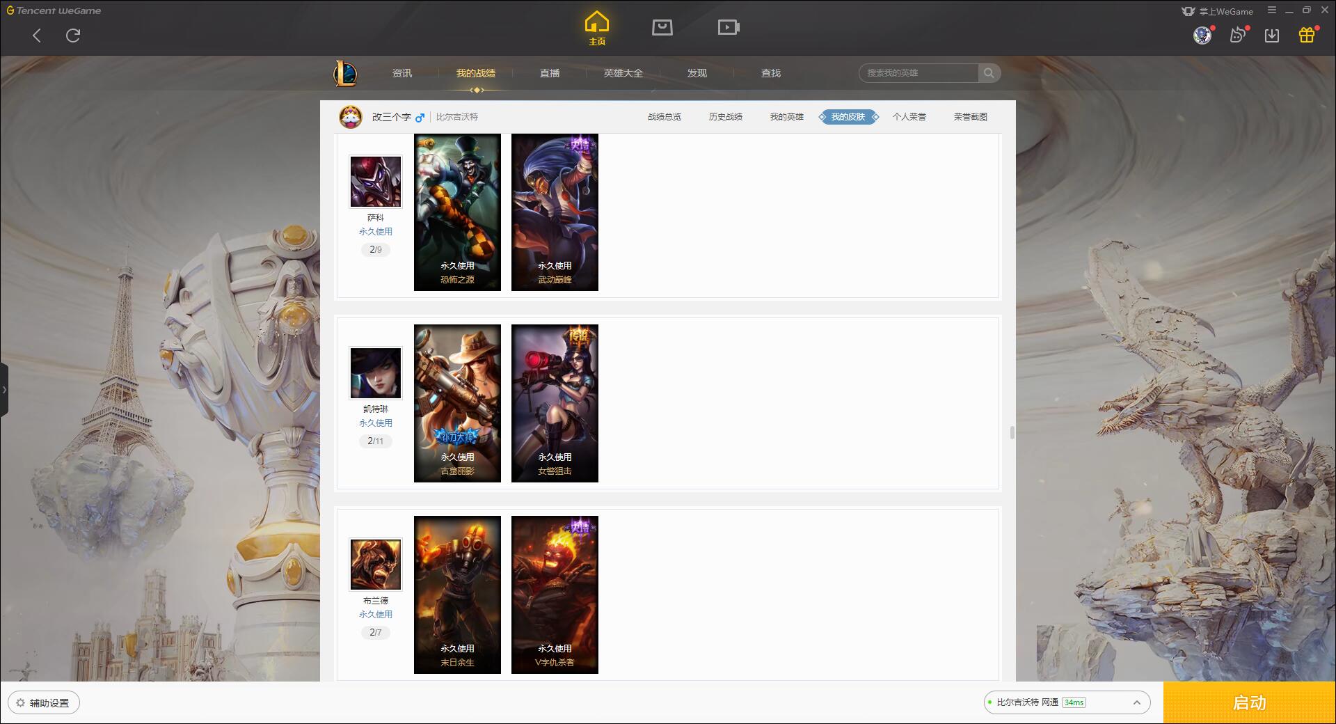Click the 2/7 skin count badge

tap(376, 632)
